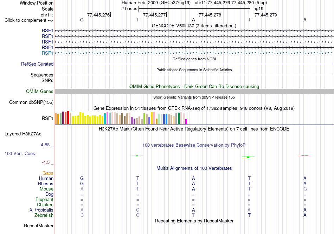
Task: Click the 77,445,277 position marker
Action: [x=154, y=15]
